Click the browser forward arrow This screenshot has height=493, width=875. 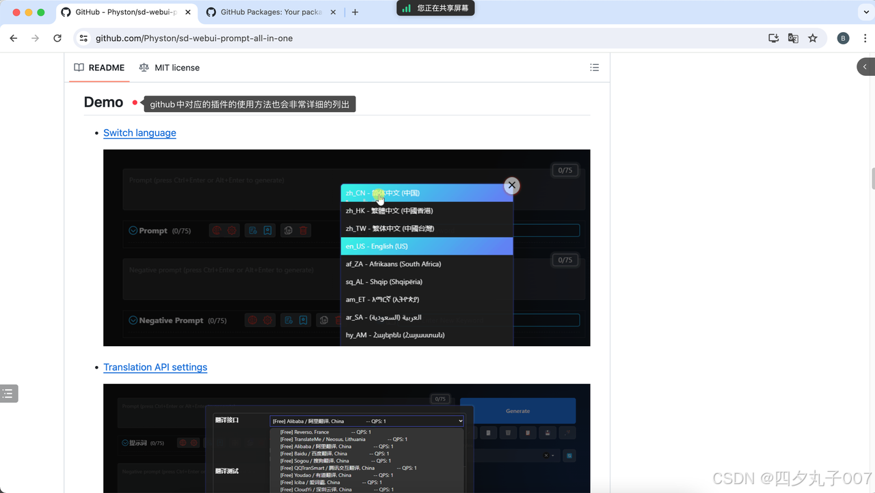(x=35, y=38)
